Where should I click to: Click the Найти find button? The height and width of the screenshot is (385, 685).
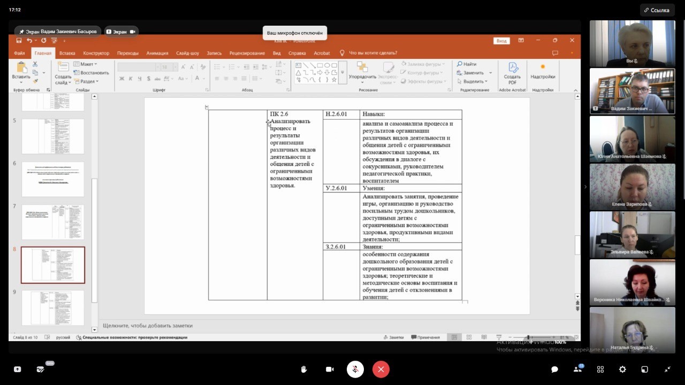[467, 64]
